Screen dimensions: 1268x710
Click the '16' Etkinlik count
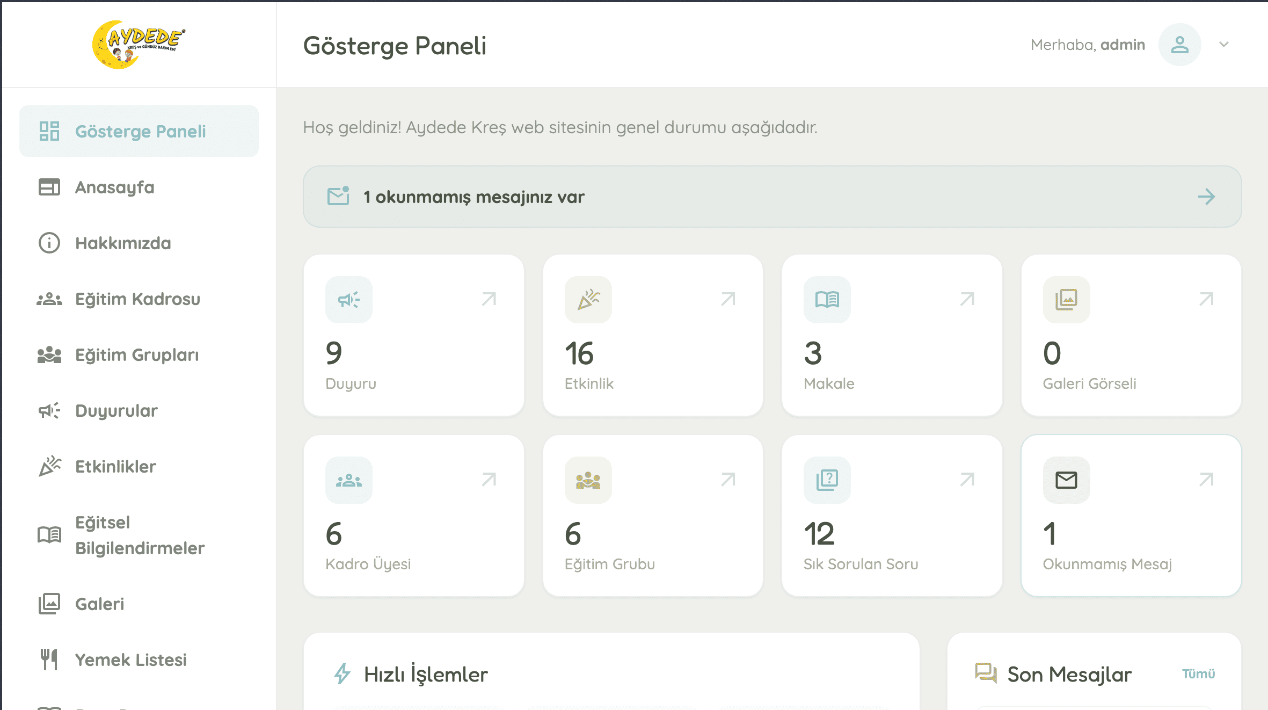[x=579, y=353]
